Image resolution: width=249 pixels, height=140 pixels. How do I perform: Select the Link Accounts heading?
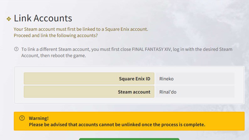[43, 18]
